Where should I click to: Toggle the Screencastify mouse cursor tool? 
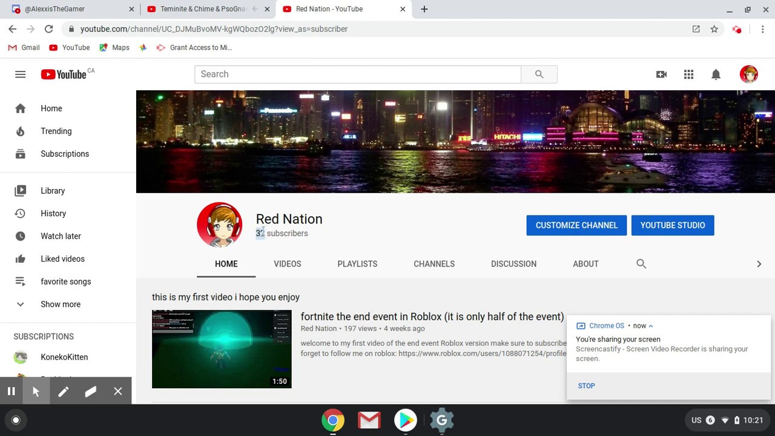pos(36,392)
